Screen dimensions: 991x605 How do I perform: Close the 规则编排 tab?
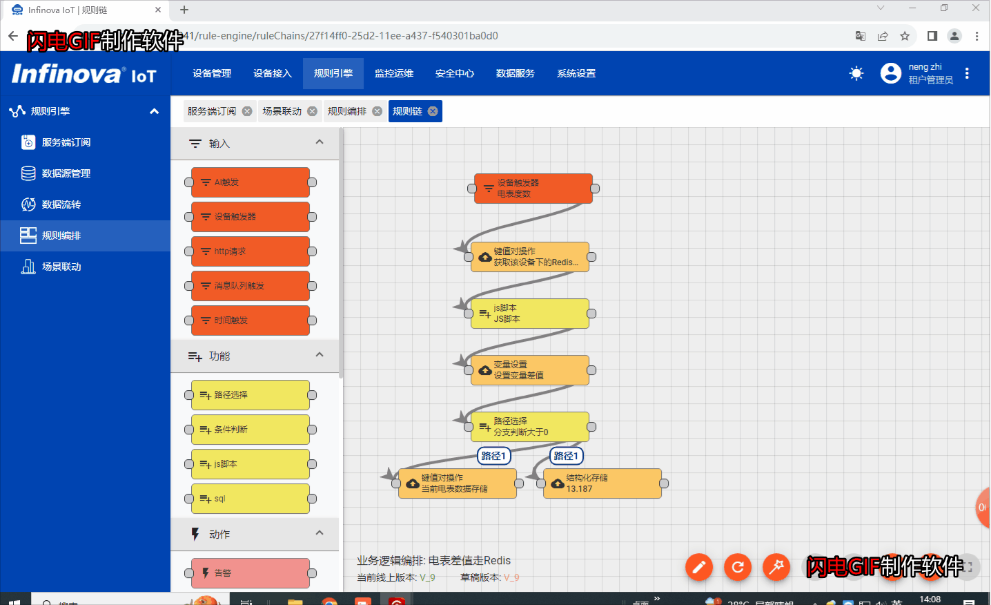(377, 111)
